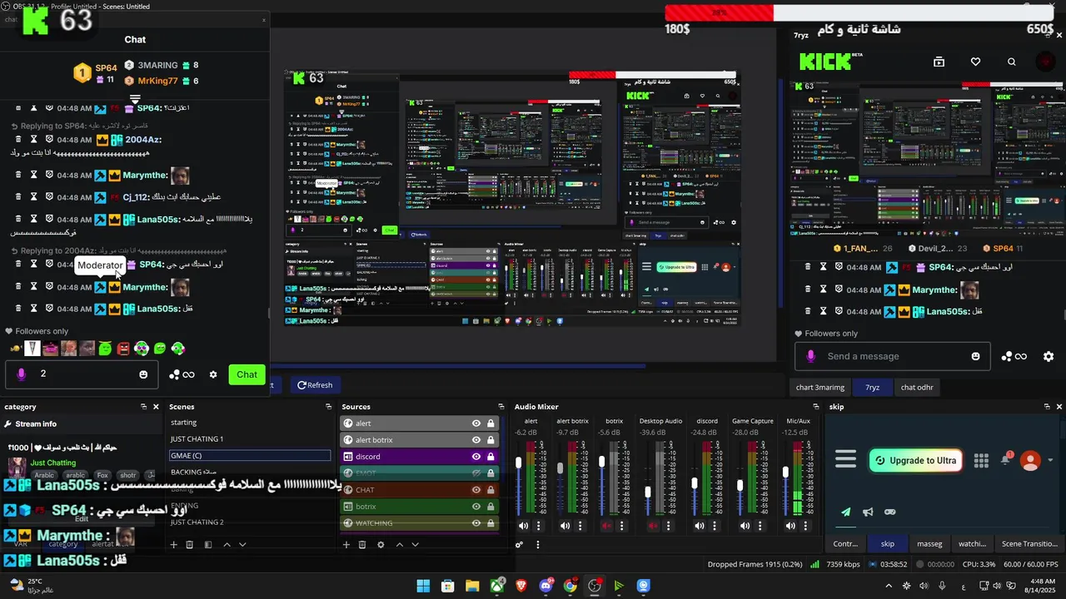Mute the alert audio channel
This screenshot has height=599, width=1066.
point(523,526)
